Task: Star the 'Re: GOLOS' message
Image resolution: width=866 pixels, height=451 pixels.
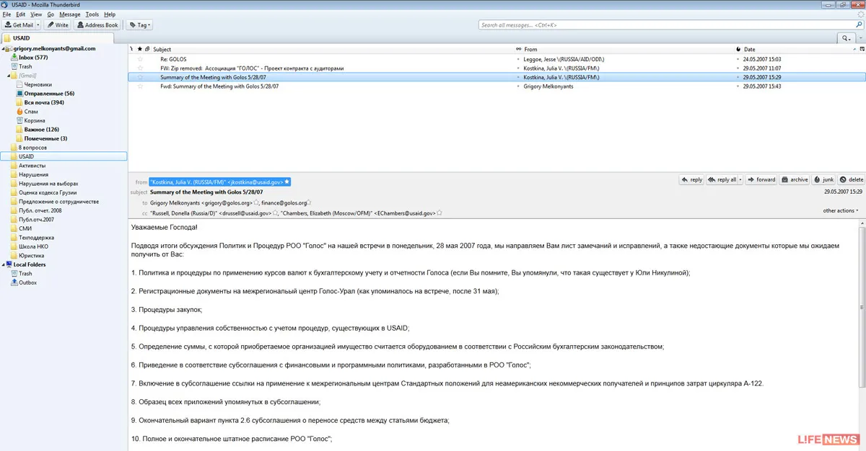Action: pyautogui.click(x=141, y=59)
